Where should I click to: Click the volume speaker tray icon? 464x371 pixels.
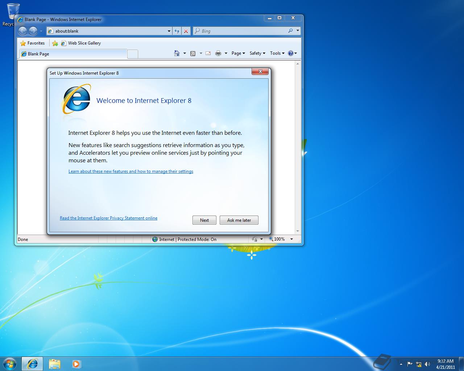click(x=427, y=364)
